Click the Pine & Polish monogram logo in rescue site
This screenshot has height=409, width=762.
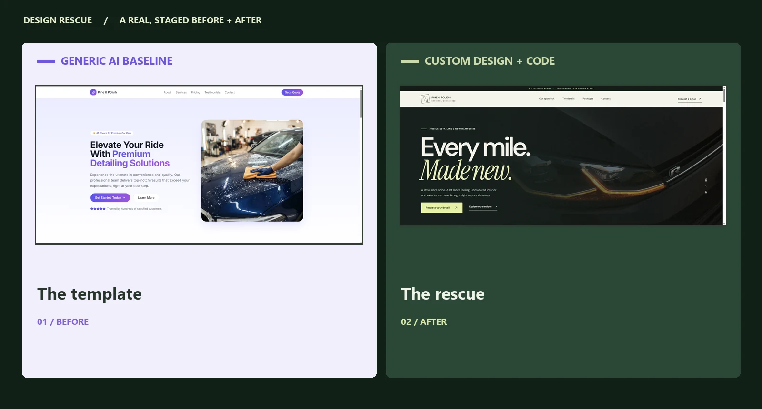425,99
